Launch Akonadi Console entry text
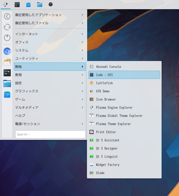Image resolution: width=179 pixels, height=196 pixels. pyautogui.click(x=109, y=67)
